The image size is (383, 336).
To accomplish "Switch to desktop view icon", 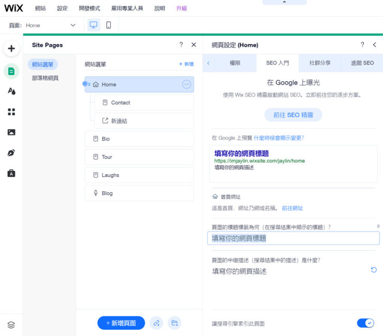I will click(94, 25).
